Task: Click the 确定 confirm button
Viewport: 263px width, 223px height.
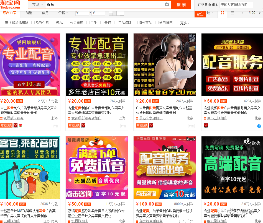Action: point(200,14)
